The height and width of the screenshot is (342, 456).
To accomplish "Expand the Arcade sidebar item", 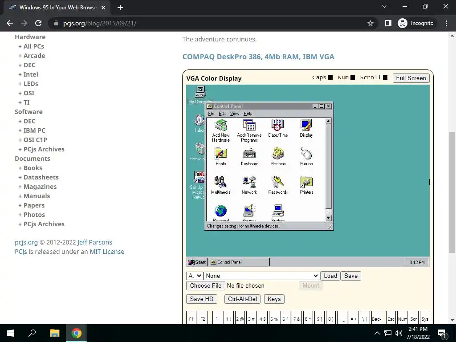I will 32,56.
